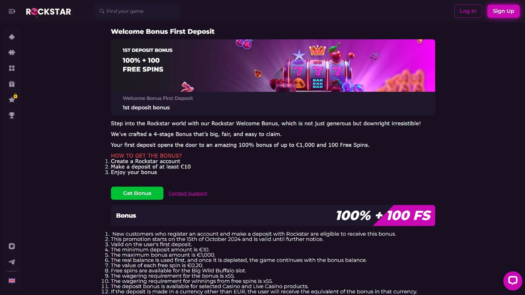Screen dimensions: 525x295
Task: Open the live chat bubble
Action: 513,281
